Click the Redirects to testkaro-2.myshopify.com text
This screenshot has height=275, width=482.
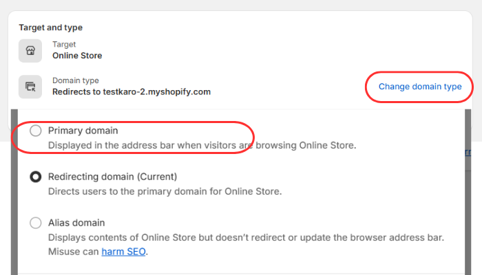click(131, 91)
